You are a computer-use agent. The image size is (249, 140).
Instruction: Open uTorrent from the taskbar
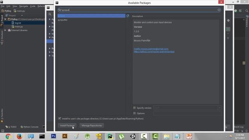(x=121, y=136)
